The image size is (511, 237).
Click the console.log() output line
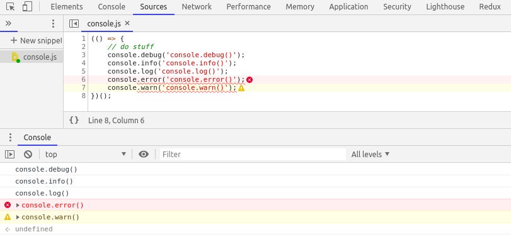[x=42, y=194]
